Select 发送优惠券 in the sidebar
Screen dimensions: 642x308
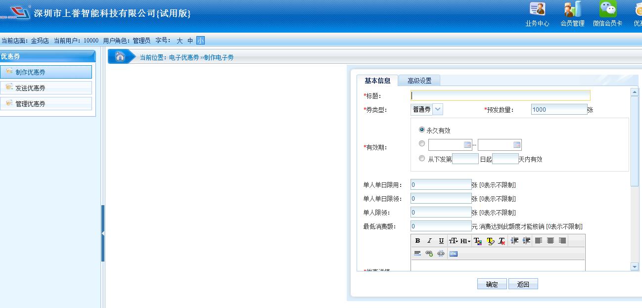pyautogui.click(x=46, y=88)
